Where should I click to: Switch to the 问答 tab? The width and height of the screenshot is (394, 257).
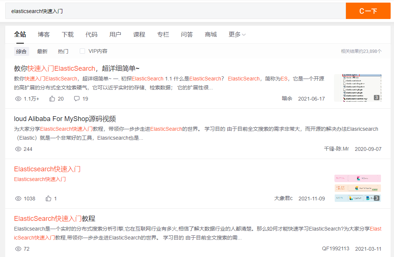pyautogui.click(x=187, y=34)
